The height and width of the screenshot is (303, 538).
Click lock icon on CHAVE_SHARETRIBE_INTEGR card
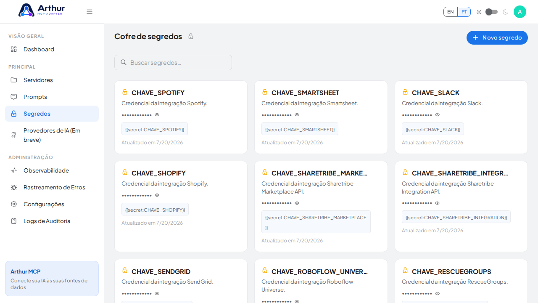[x=405, y=172]
